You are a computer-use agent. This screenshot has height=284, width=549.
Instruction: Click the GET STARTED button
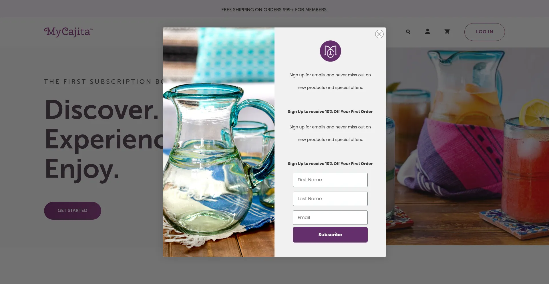(x=73, y=211)
